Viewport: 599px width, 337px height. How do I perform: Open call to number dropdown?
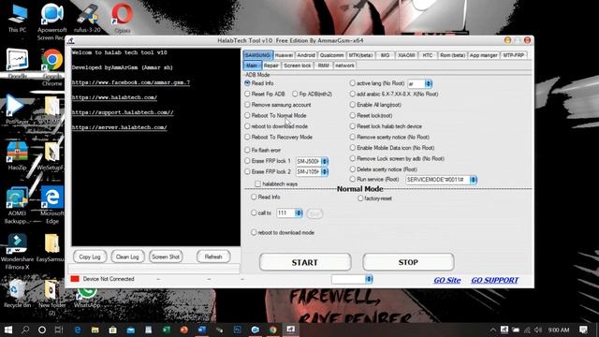click(299, 213)
